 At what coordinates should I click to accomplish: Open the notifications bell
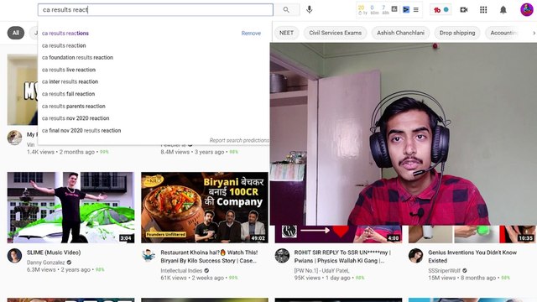[x=503, y=10]
